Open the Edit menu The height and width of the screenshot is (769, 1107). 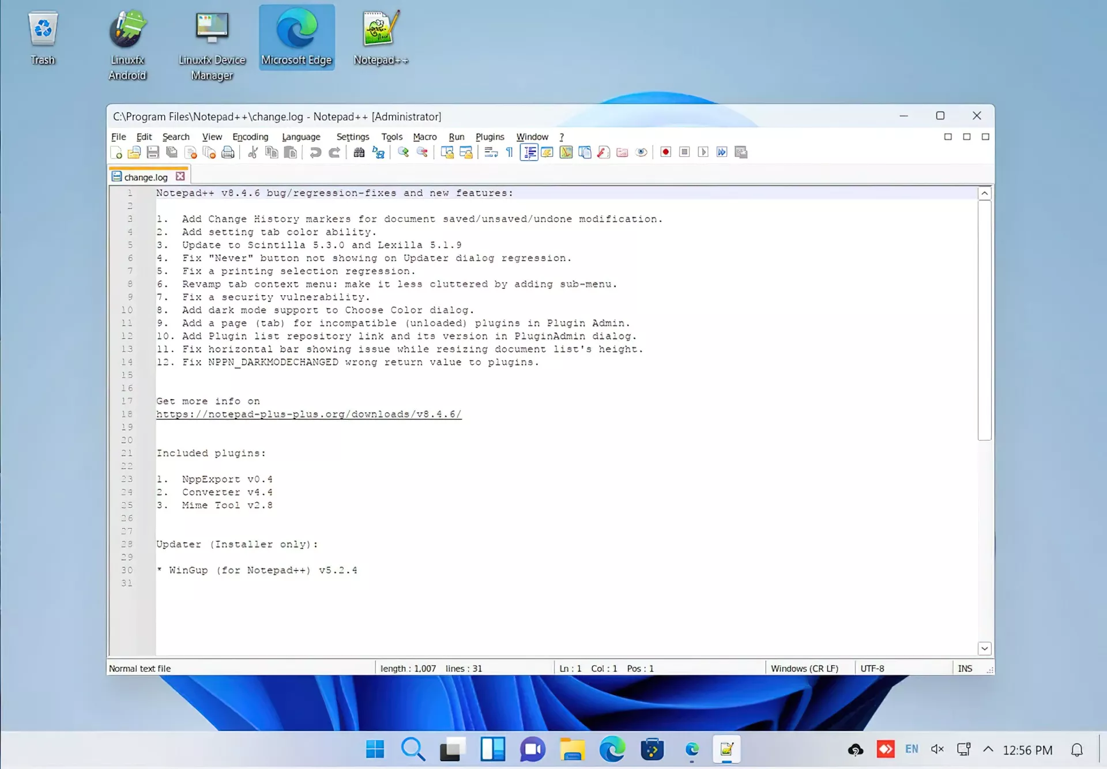pos(144,137)
